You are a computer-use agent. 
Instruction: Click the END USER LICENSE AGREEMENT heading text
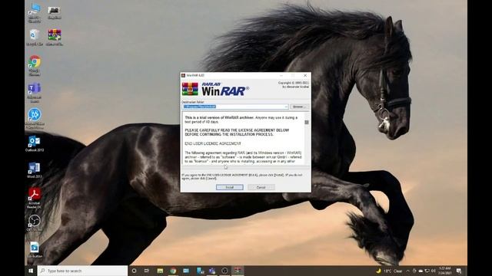(x=213, y=143)
